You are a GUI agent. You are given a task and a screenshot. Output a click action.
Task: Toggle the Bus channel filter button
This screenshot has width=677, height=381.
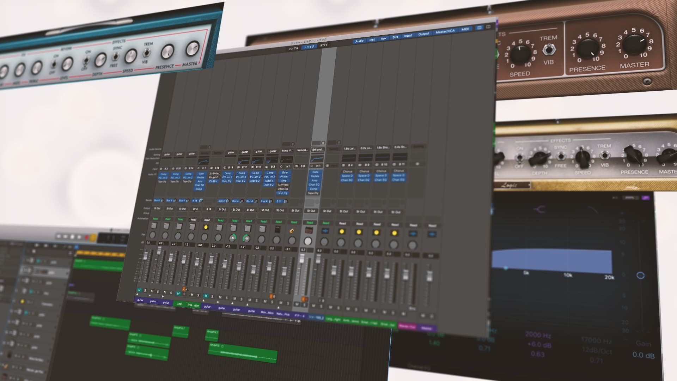coord(395,37)
